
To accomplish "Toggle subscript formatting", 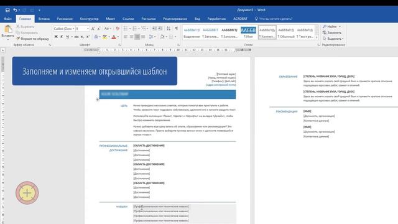I will click(x=82, y=37).
